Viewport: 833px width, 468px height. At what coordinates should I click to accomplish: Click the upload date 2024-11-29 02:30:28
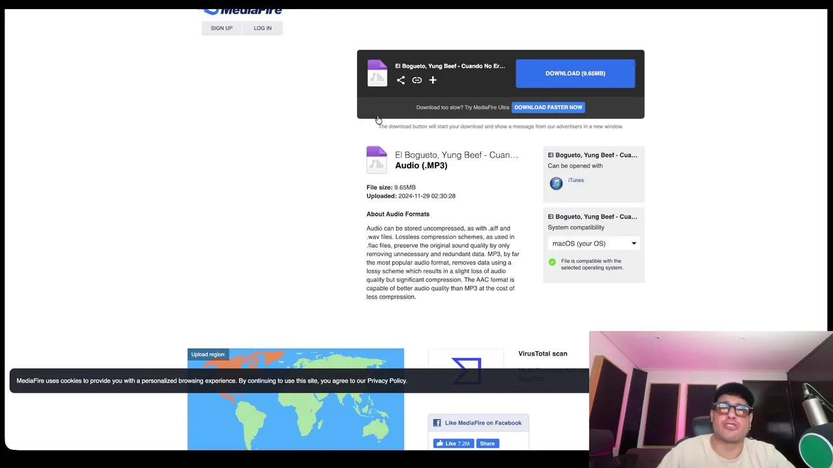click(427, 196)
